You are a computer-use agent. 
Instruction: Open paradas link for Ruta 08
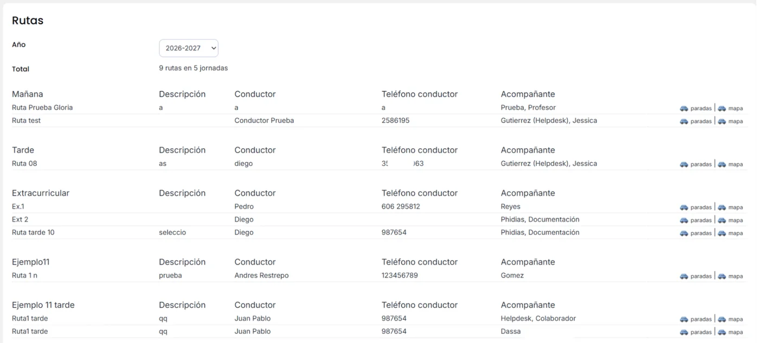(x=701, y=164)
